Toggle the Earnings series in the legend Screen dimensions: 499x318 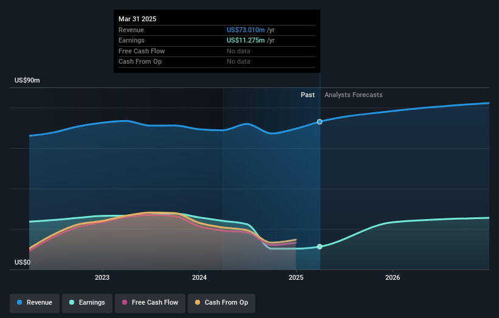tap(87, 303)
